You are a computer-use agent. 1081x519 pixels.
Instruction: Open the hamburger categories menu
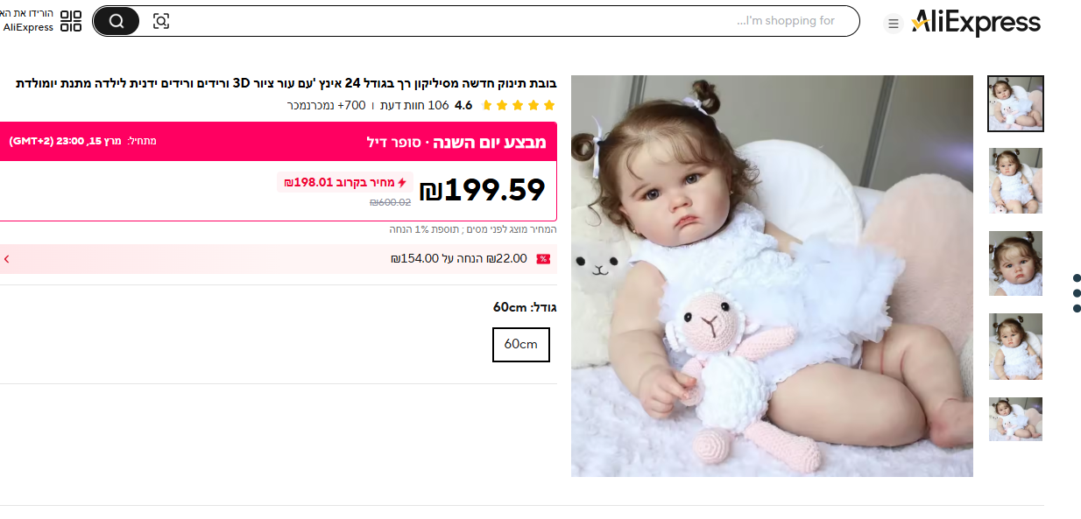point(893,24)
